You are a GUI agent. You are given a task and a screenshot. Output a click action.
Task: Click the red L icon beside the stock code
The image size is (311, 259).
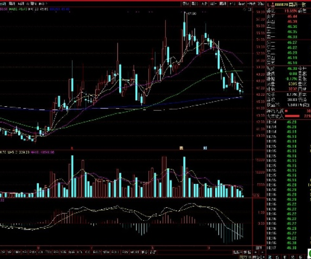(268, 5)
